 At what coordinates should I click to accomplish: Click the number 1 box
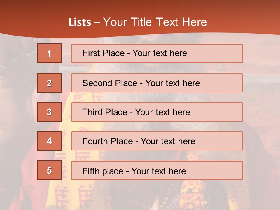pos(49,53)
